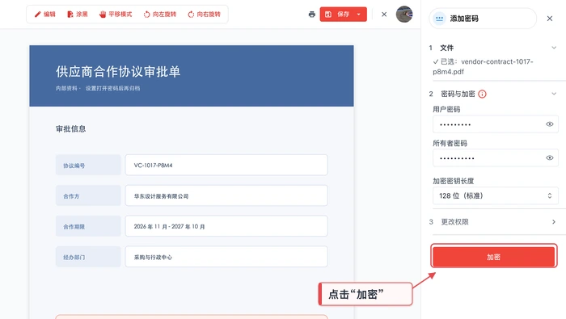
Task: Click the selected file name vendor-contract-1017-p8m4.pdf
Action: pos(483,67)
